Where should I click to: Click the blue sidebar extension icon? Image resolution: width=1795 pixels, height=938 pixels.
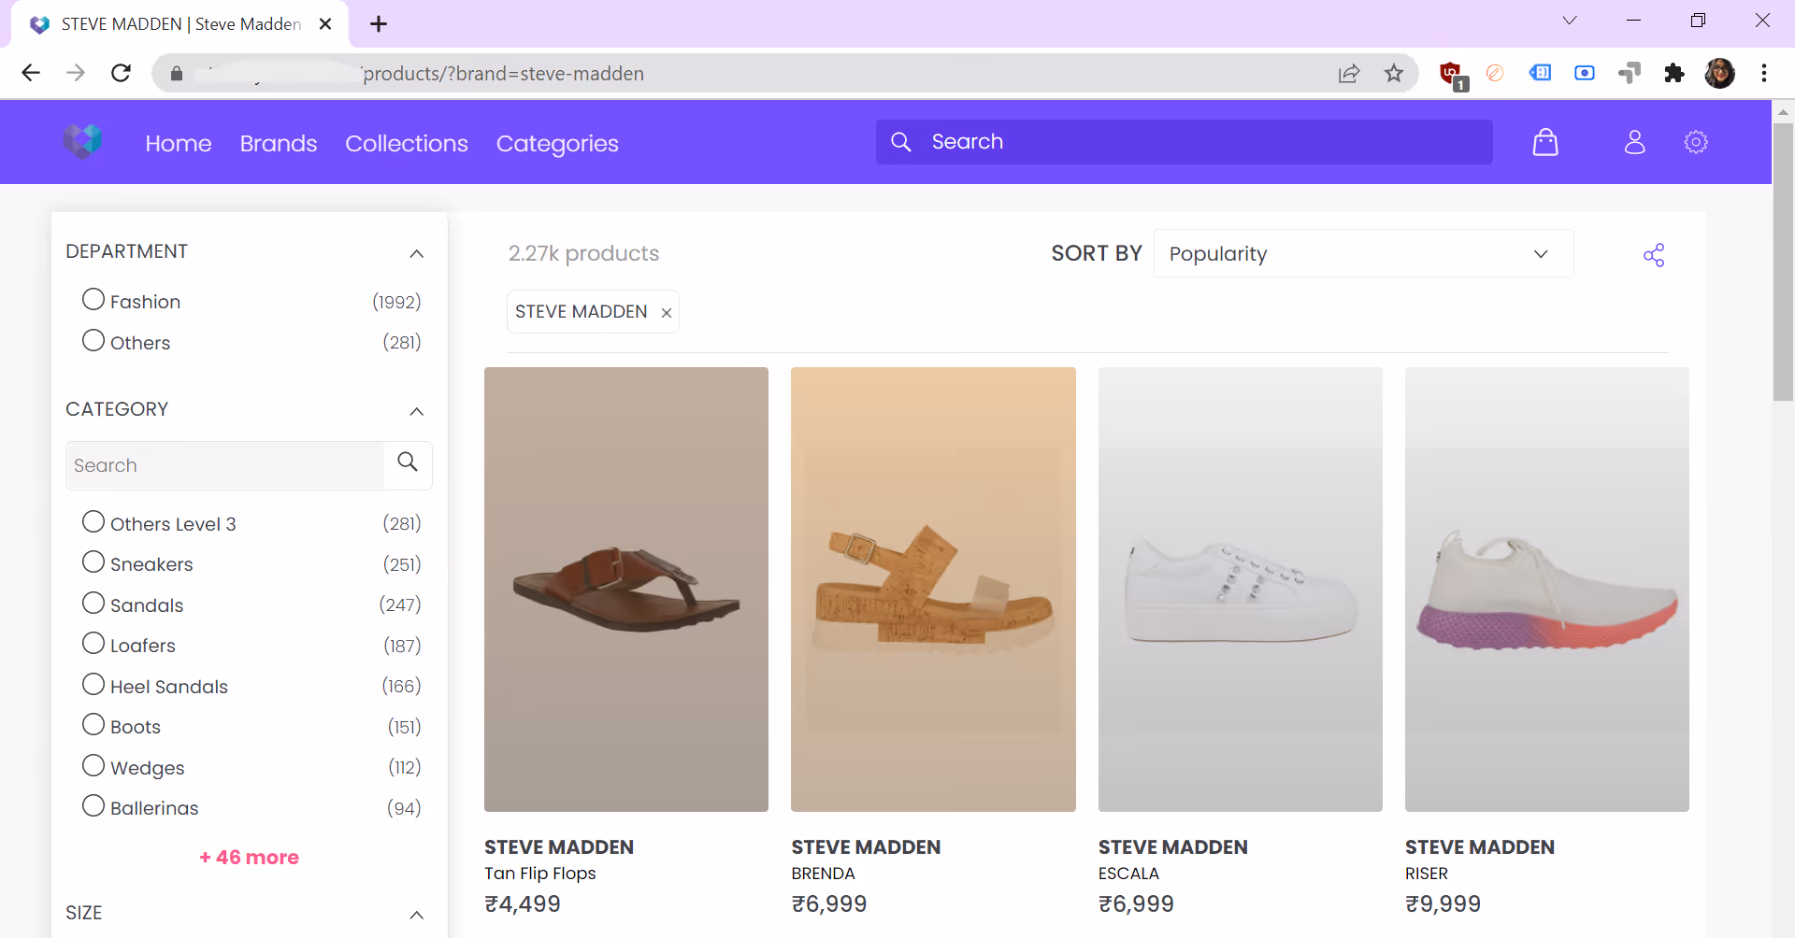click(x=1540, y=73)
